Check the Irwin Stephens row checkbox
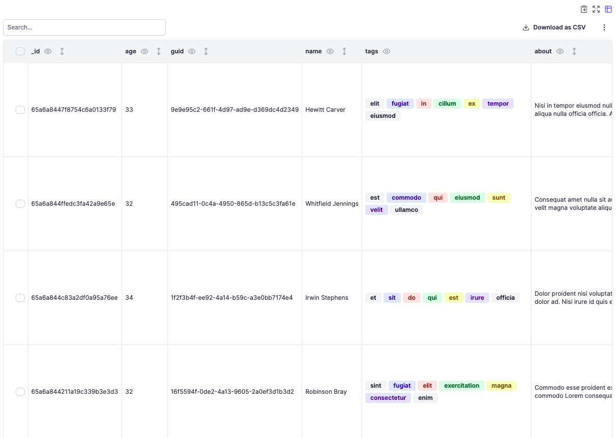Screen dimensions: 616x438 20,298
